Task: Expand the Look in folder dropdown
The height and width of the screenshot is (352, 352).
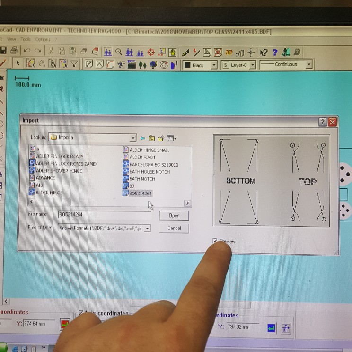Action: coord(133,138)
